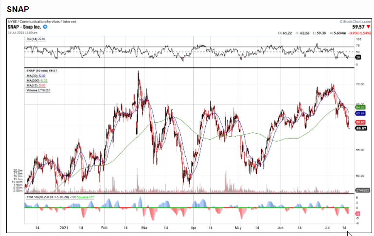Click the V: 5.604m volume value
The width and height of the screenshot is (374, 236).
(x=338, y=33)
